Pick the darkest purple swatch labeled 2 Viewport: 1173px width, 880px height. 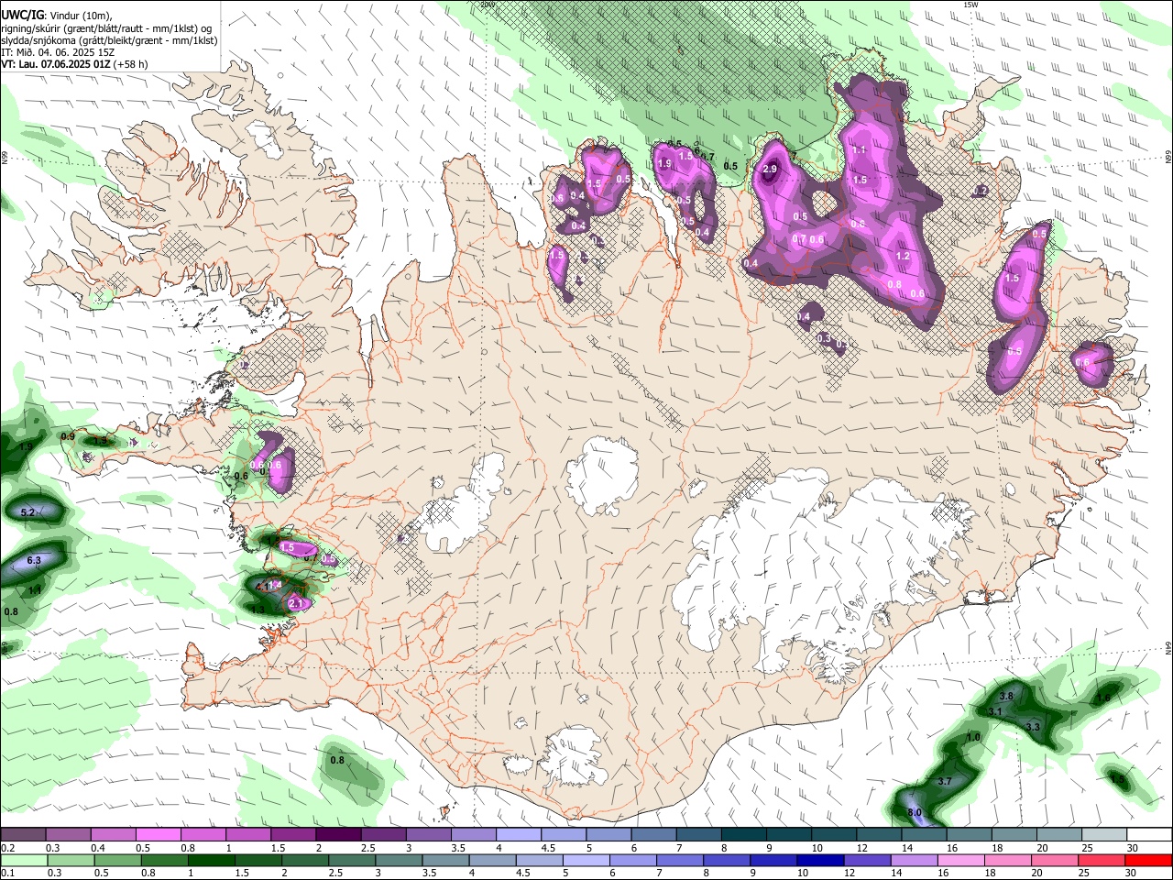click(337, 835)
